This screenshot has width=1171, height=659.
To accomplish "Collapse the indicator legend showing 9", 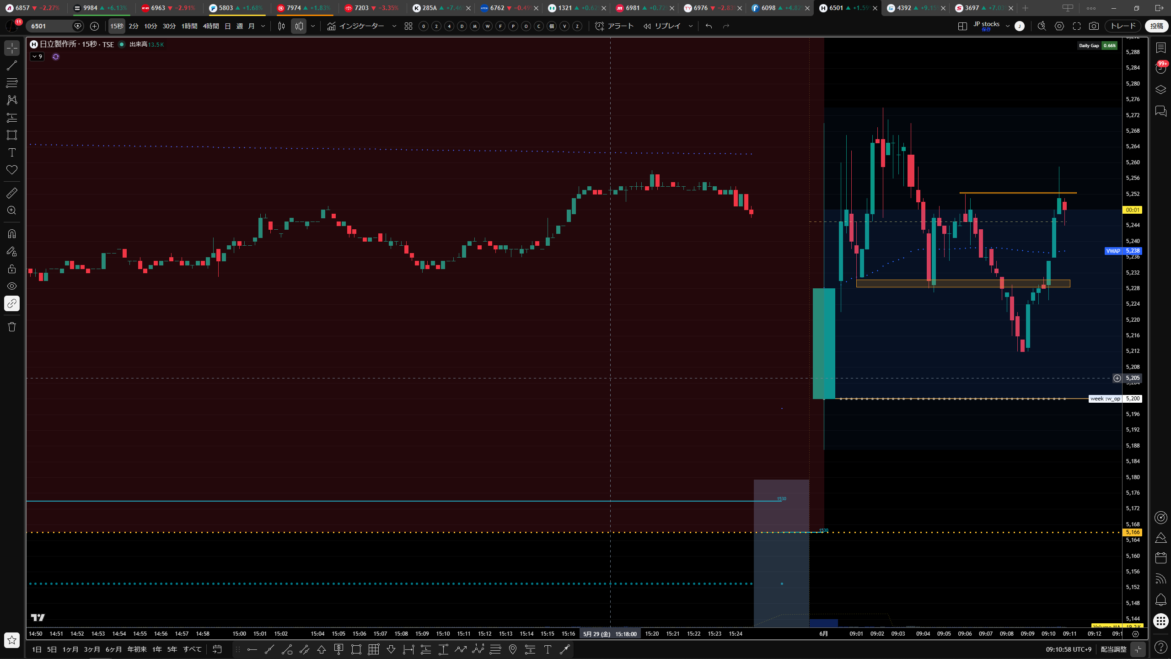I will (37, 57).
